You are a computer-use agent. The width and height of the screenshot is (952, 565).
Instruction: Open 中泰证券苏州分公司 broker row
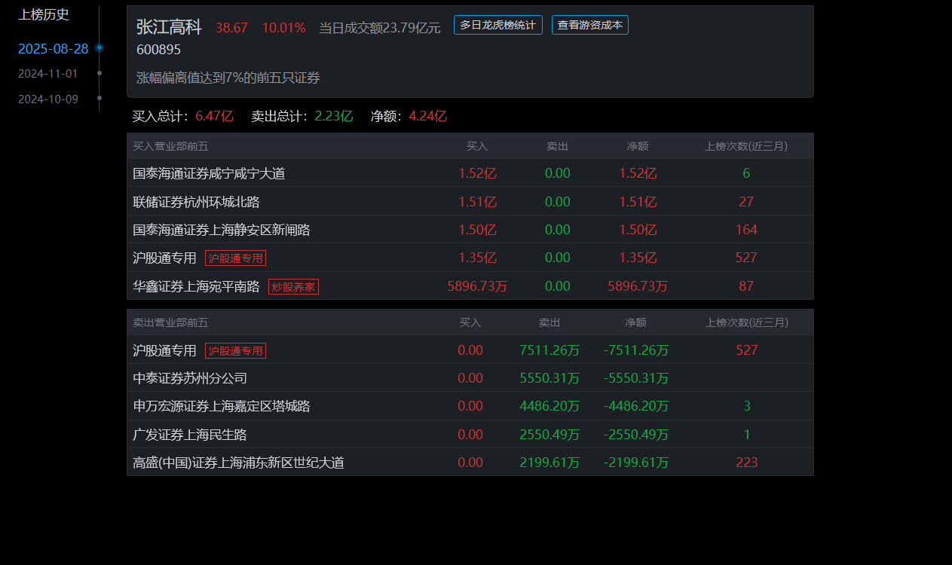(x=470, y=378)
